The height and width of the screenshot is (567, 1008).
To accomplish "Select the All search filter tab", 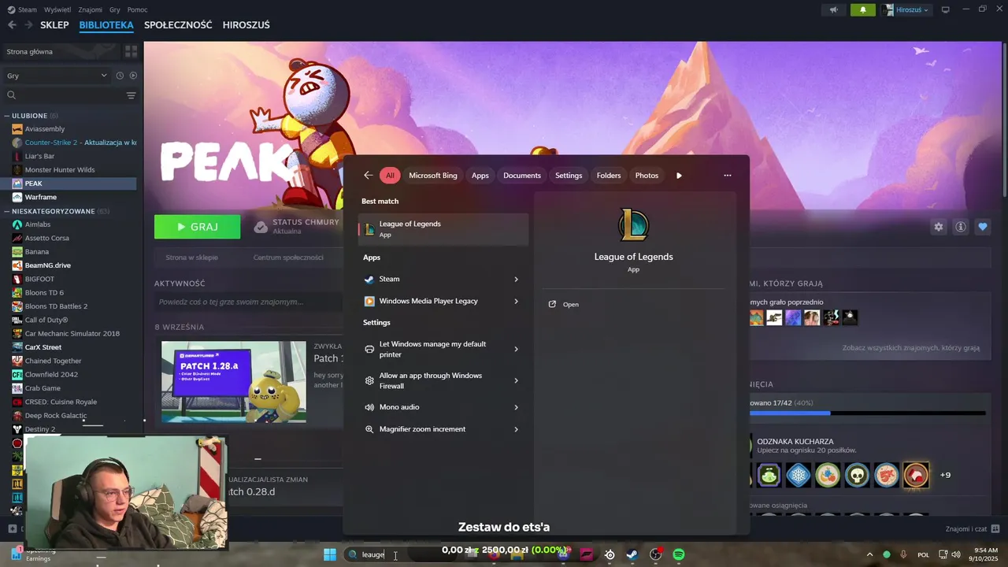I will [390, 176].
